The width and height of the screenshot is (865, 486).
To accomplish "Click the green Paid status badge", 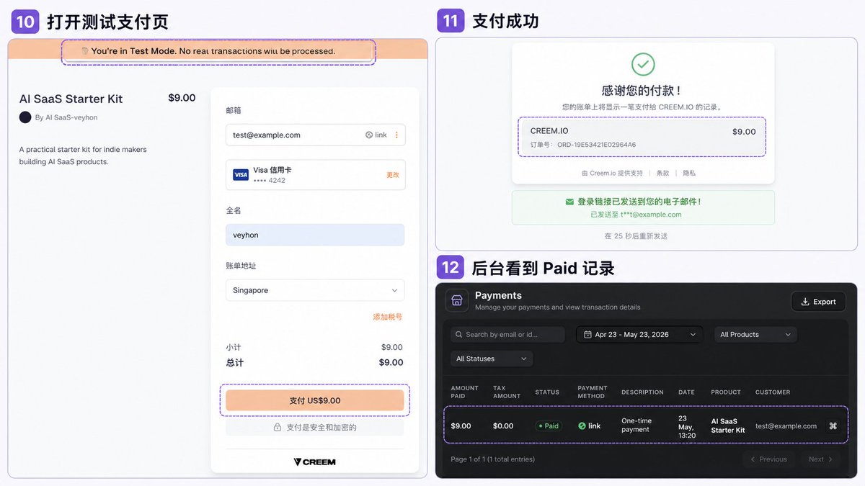I will [549, 426].
